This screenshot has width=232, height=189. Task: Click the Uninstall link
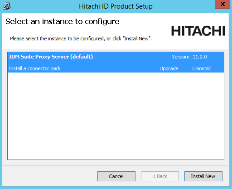(x=201, y=68)
